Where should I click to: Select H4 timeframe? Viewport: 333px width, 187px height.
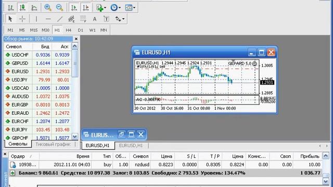[68, 30]
